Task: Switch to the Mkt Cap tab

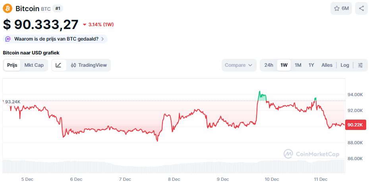Action: point(34,65)
